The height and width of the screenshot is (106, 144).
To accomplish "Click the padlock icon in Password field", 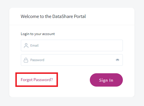I will pyautogui.click(x=26, y=60).
